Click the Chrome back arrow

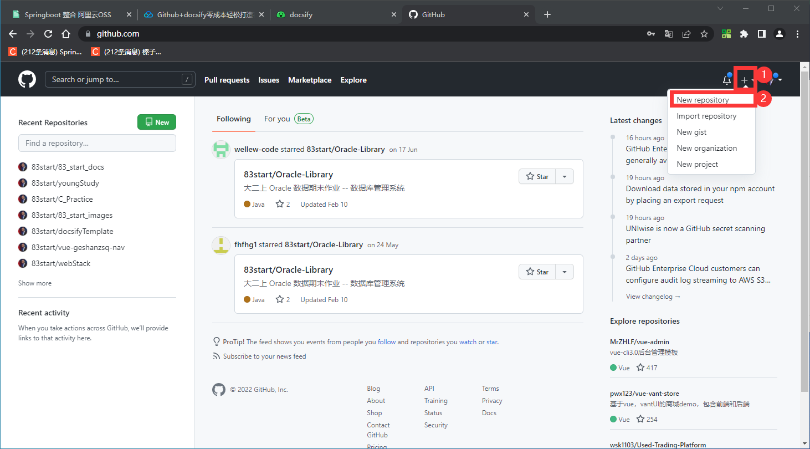pyautogui.click(x=13, y=34)
